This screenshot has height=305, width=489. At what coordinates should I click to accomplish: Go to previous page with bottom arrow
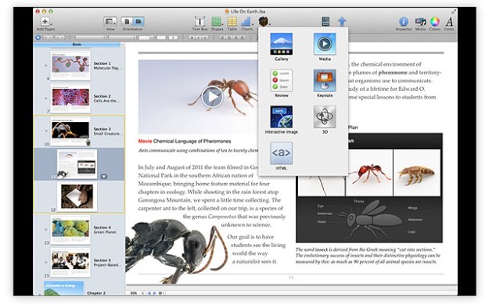tap(149, 293)
